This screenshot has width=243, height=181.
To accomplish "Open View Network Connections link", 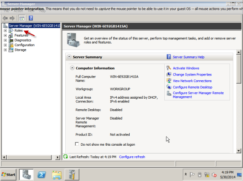I will click(192, 81).
